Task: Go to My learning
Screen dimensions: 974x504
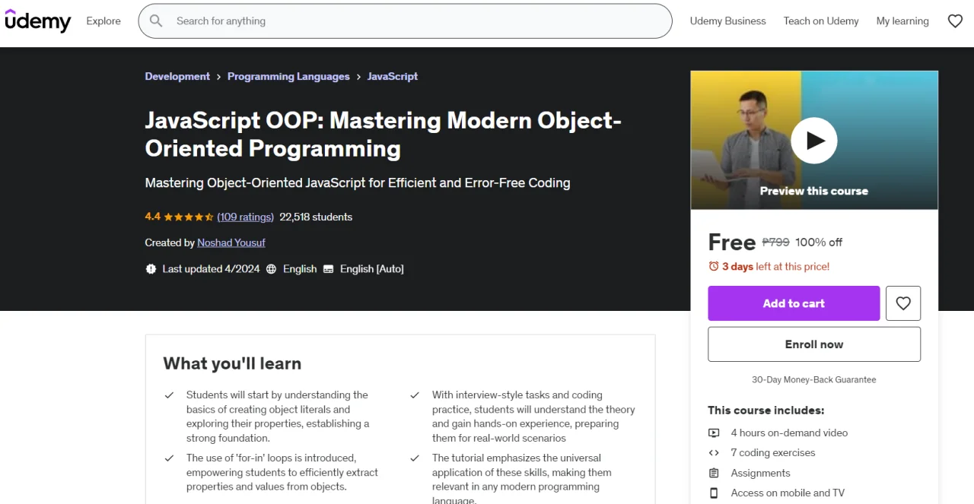Action: point(902,21)
